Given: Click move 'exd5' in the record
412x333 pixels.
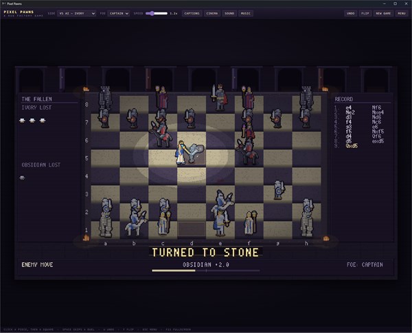Looking at the screenshot, I should (x=378, y=141).
